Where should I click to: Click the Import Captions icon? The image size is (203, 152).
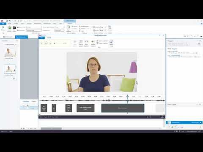pyautogui.click(x=93, y=42)
